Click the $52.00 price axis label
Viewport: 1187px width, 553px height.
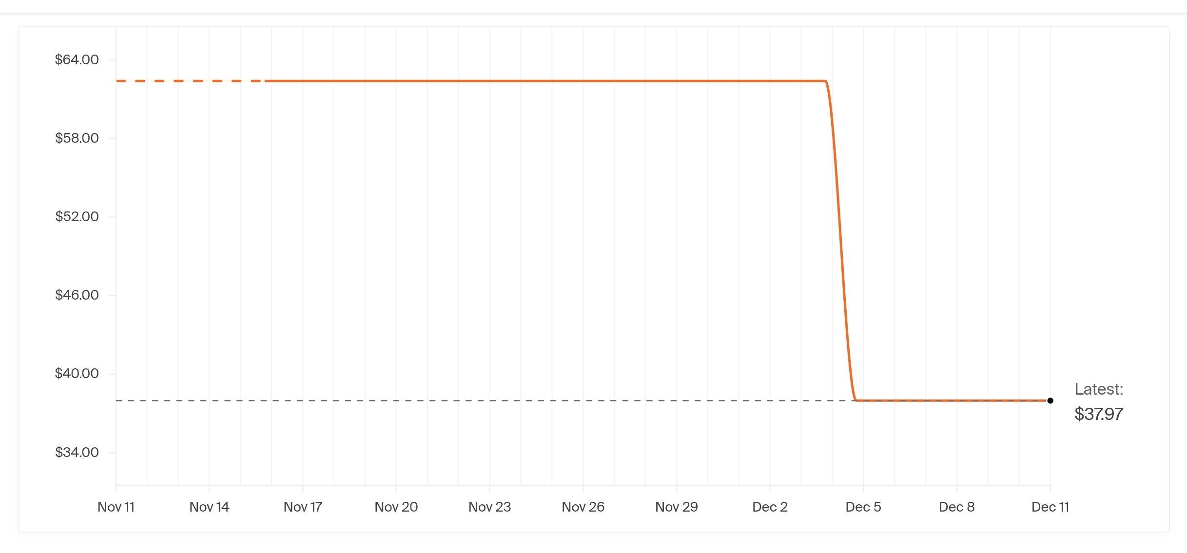[77, 216]
